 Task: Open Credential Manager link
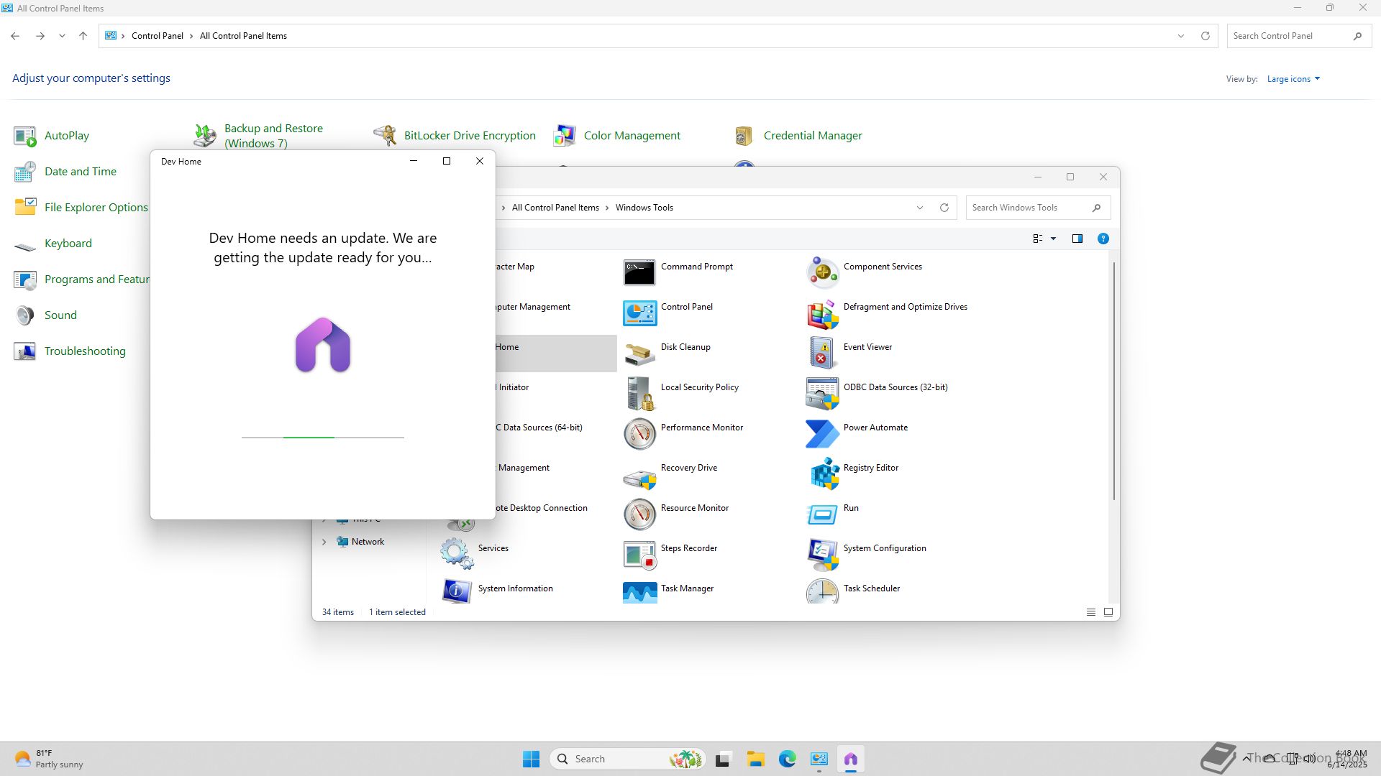812,135
